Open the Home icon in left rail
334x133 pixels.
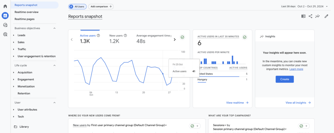tap(5, 6)
